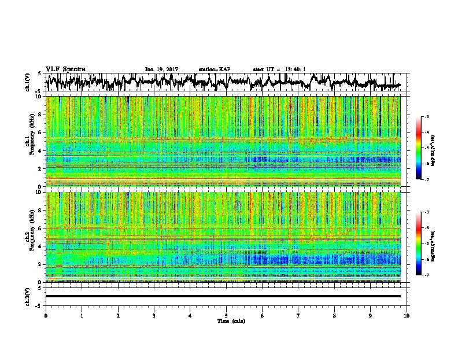Click the "-3" value atop ch.2 colorbar
This screenshot has height=354, width=458.
[427, 212]
